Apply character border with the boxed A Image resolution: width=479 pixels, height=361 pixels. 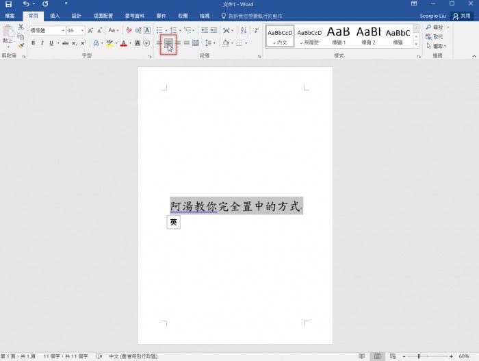tap(147, 30)
